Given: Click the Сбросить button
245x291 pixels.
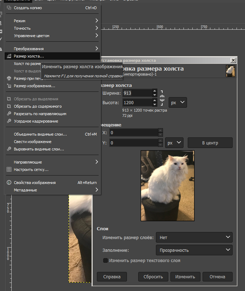Looking at the screenshot, I should [153, 277].
